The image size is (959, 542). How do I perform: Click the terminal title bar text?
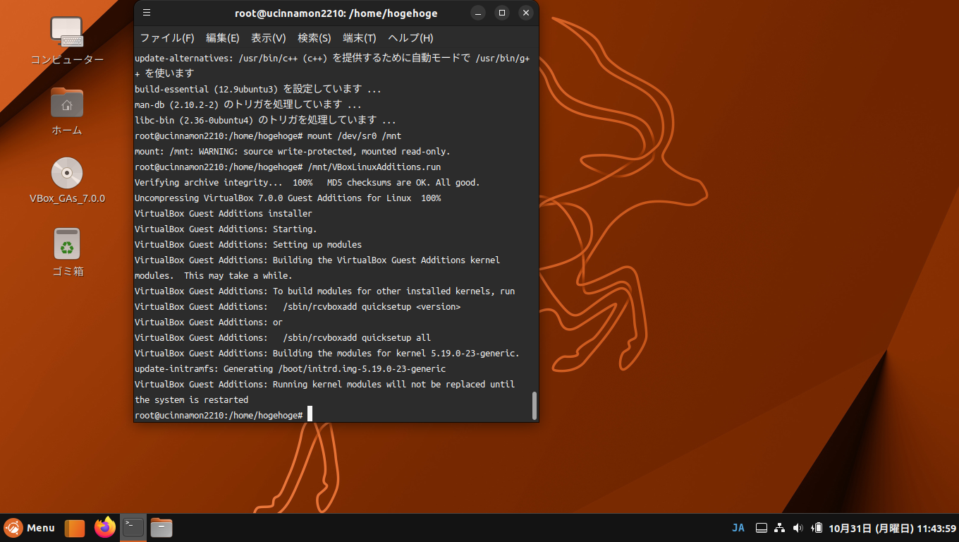336,13
